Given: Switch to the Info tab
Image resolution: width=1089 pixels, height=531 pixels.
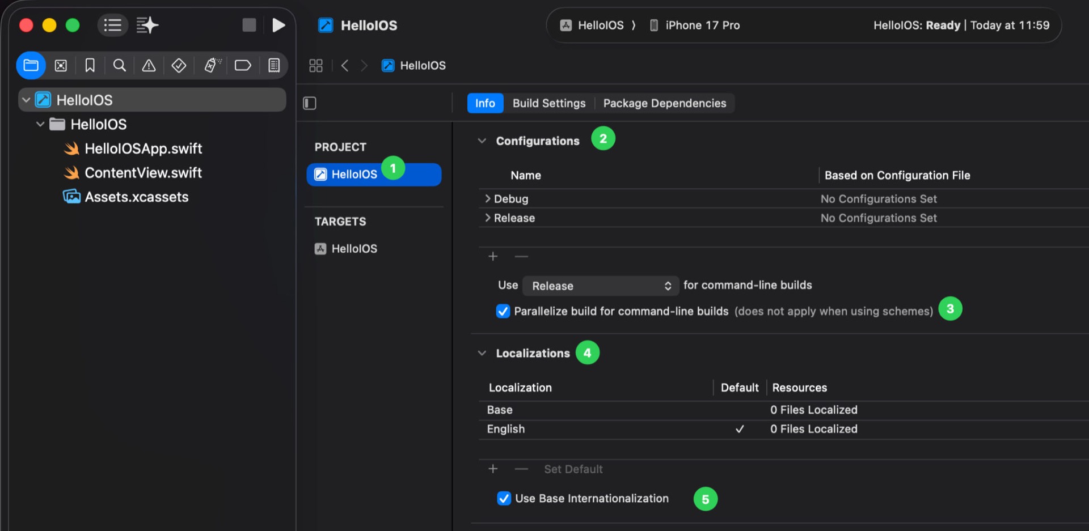Looking at the screenshot, I should click(485, 103).
